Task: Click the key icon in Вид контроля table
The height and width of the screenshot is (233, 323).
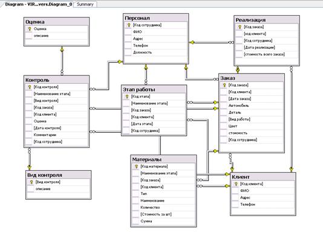Action: (31, 182)
